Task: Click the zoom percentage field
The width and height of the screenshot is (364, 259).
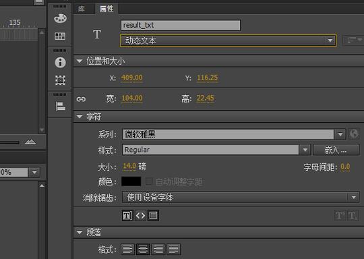Action: 14,172
